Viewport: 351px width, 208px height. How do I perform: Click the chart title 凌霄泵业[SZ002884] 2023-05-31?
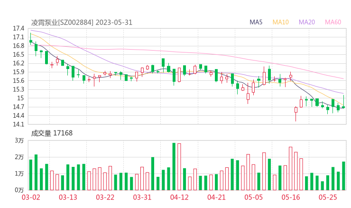coord(82,23)
